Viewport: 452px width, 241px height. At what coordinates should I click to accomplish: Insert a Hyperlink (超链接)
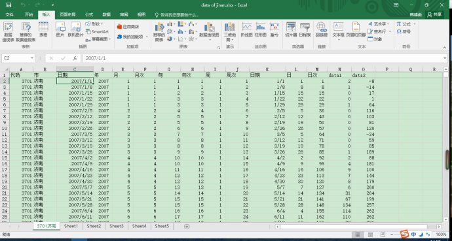point(322,29)
